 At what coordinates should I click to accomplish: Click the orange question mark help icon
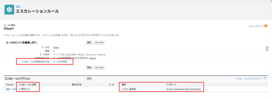click(266, 26)
